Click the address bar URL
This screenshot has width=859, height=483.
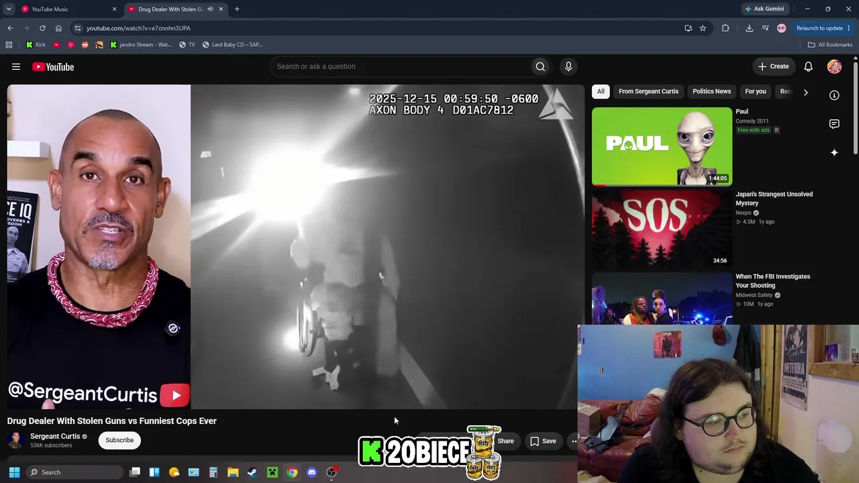click(x=138, y=28)
